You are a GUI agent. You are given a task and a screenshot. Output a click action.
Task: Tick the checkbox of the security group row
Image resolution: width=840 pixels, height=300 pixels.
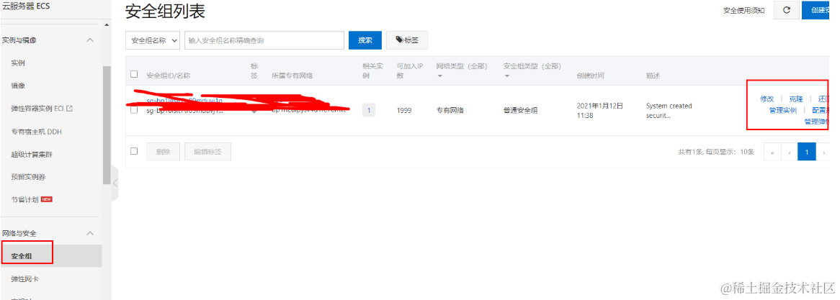pyautogui.click(x=134, y=110)
